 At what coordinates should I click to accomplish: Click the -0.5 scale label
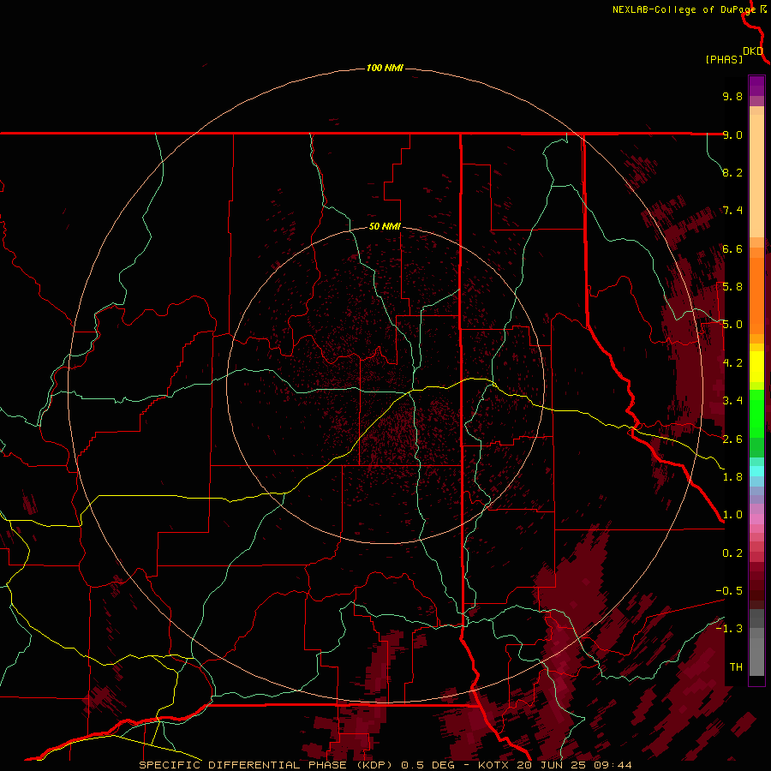point(729,591)
